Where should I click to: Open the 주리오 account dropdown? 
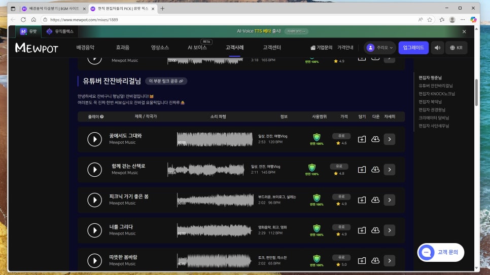[x=380, y=48]
